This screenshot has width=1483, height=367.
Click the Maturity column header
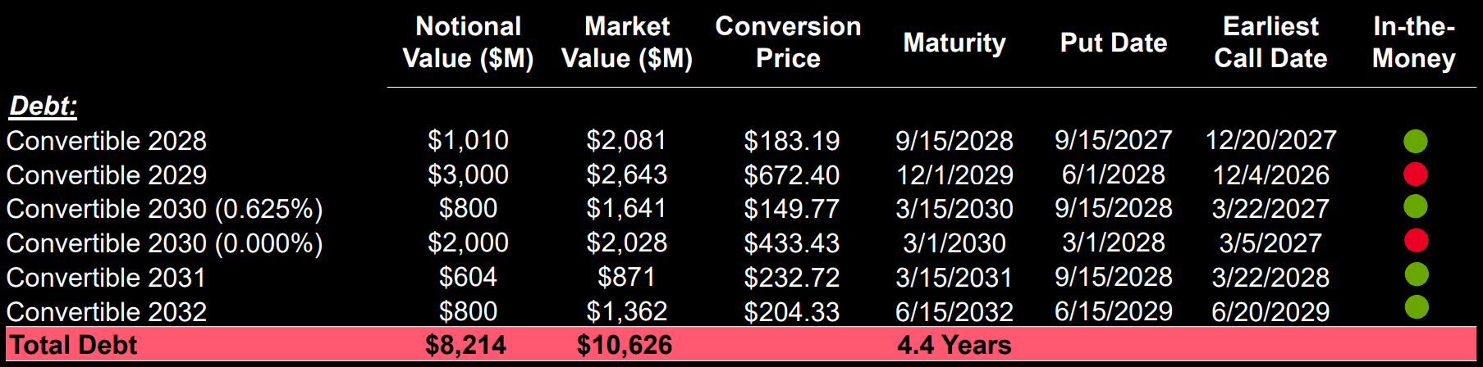click(x=954, y=43)
